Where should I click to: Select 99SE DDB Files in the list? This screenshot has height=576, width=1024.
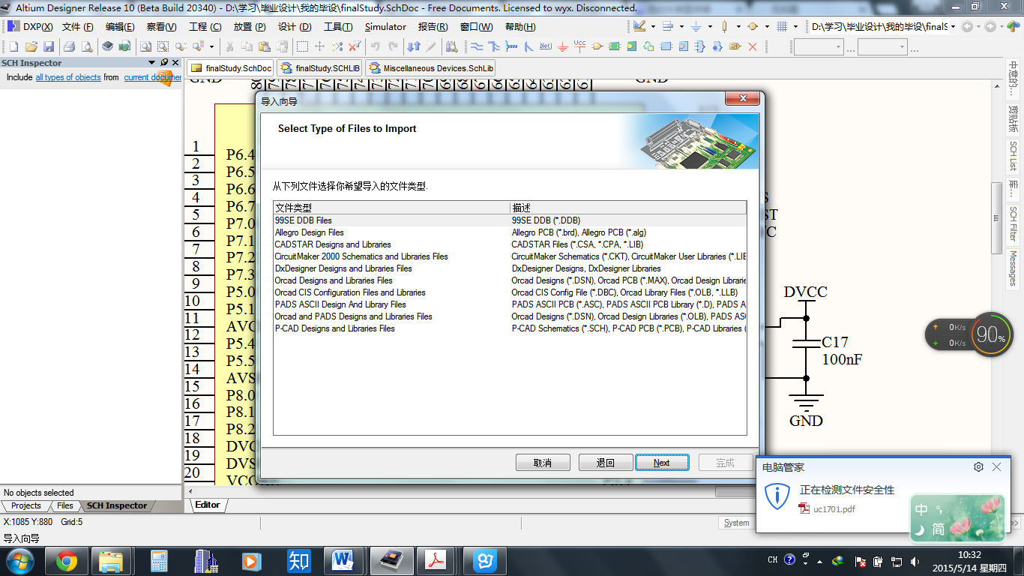pos(510,220)
